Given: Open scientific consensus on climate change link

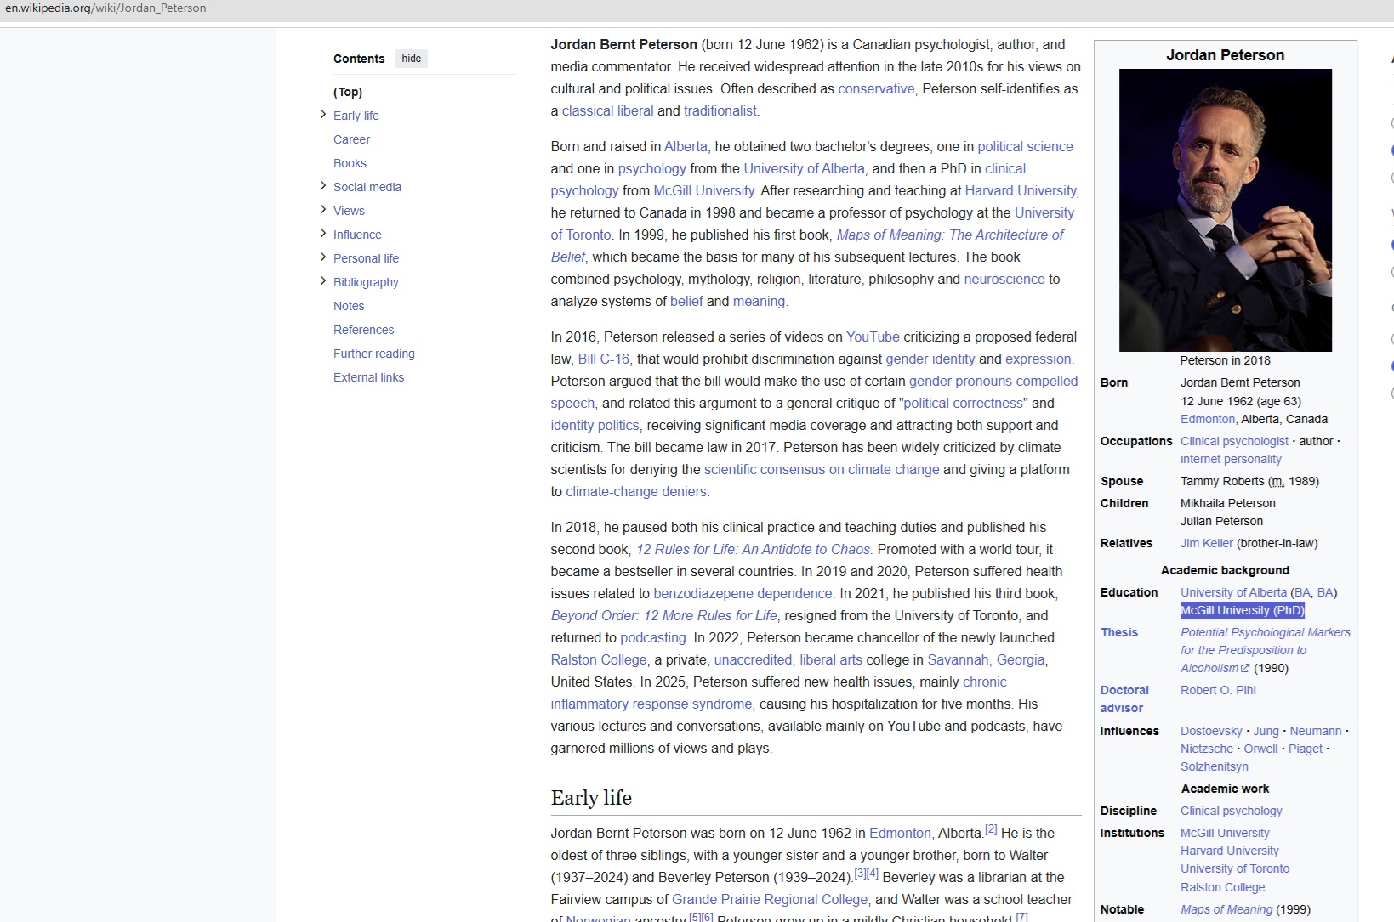Looking at the screenshot, I should point(822,469).
